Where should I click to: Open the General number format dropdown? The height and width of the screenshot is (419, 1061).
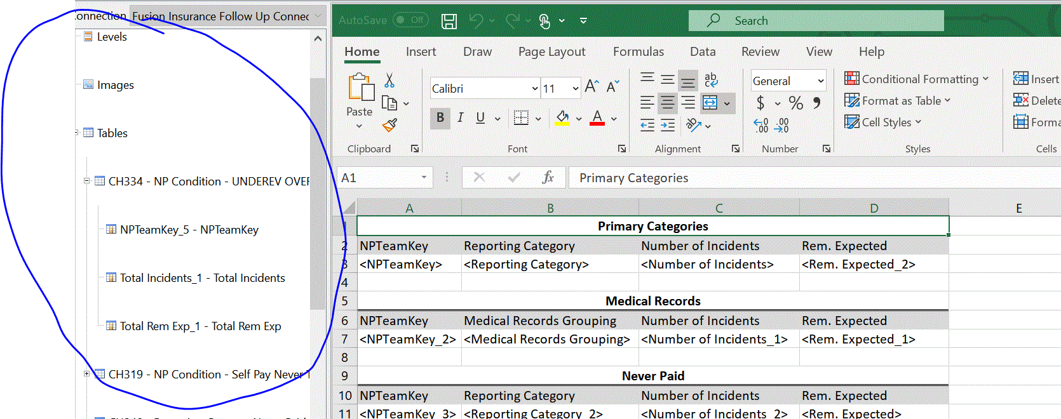click(x=820, y=81)
